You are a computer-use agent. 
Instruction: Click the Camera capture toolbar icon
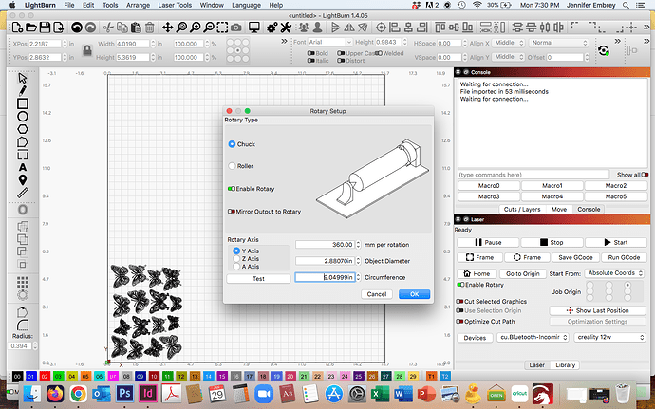pyautogui.click(x=236, y=28)
